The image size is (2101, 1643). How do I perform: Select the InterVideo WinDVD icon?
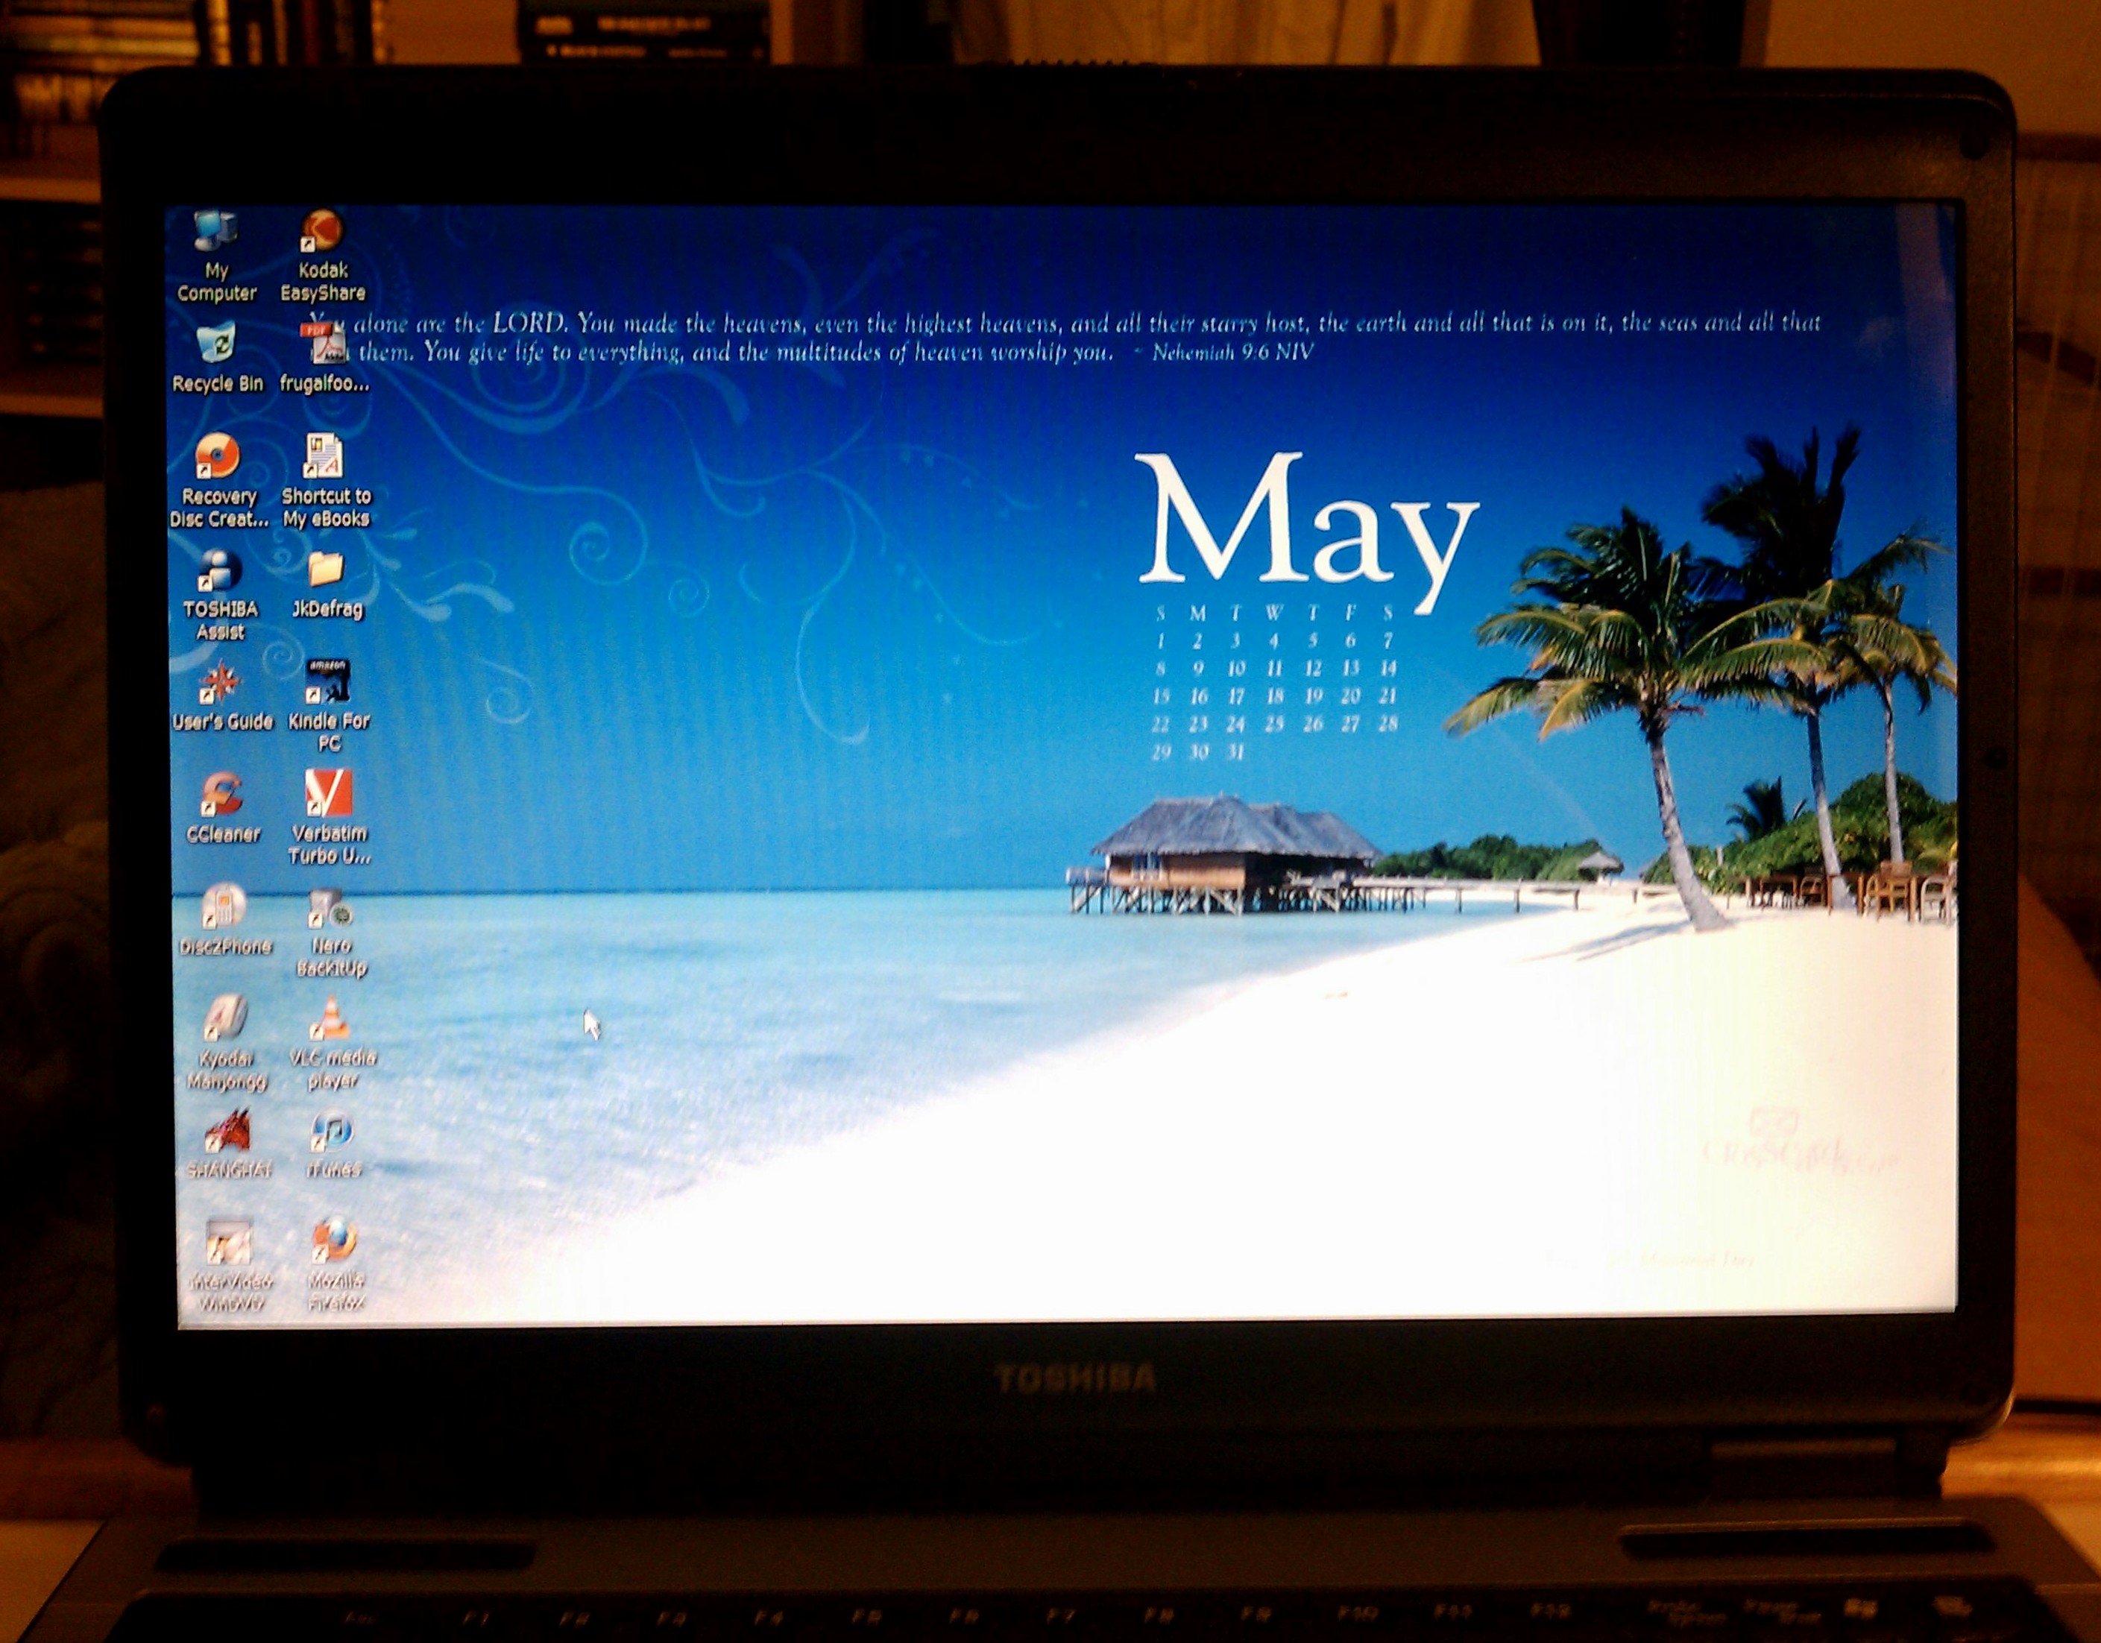coord(230,1243)
